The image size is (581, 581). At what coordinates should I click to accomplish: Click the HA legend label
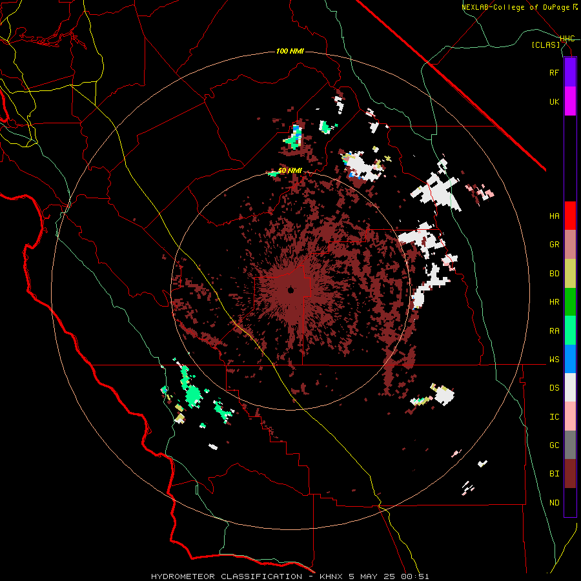(x=554, y=216)
